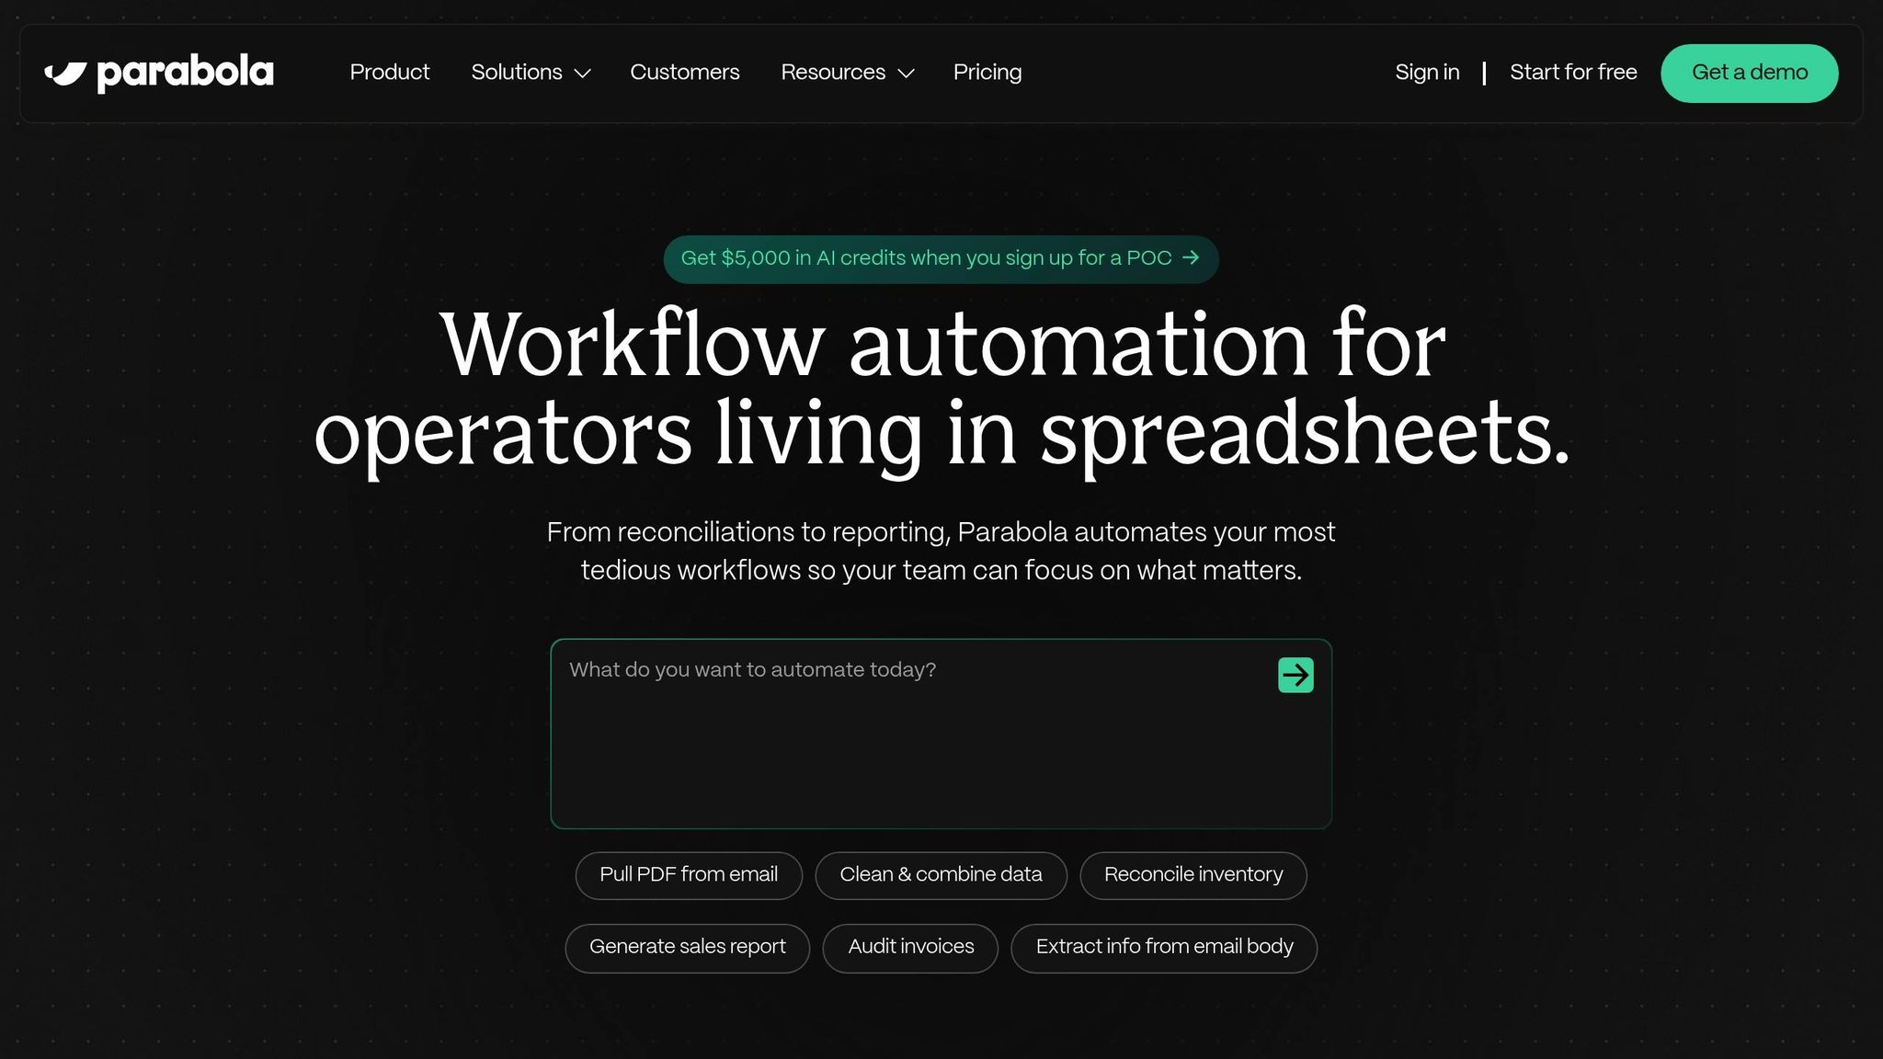Click the green submit arrow icon
Screen dimensions: 1883x1059
click(1295, 675)
